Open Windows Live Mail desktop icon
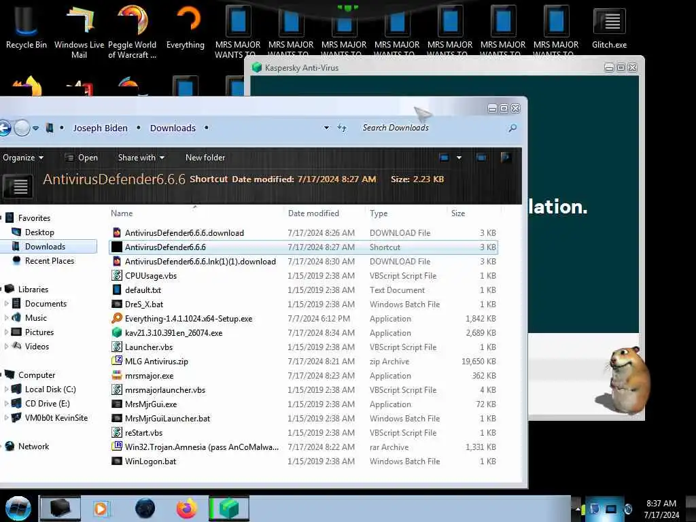The width and height of the screenshot is (696, 522). click(79, 31)
